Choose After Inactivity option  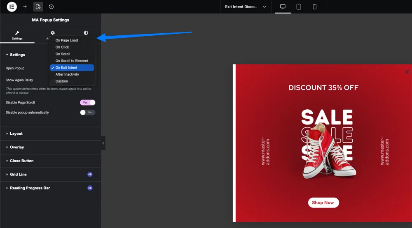(x=72, y=74)
